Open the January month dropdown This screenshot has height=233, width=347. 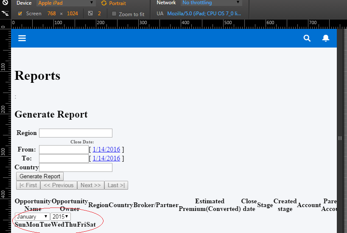pyautogui.click(x=32, y=216)
